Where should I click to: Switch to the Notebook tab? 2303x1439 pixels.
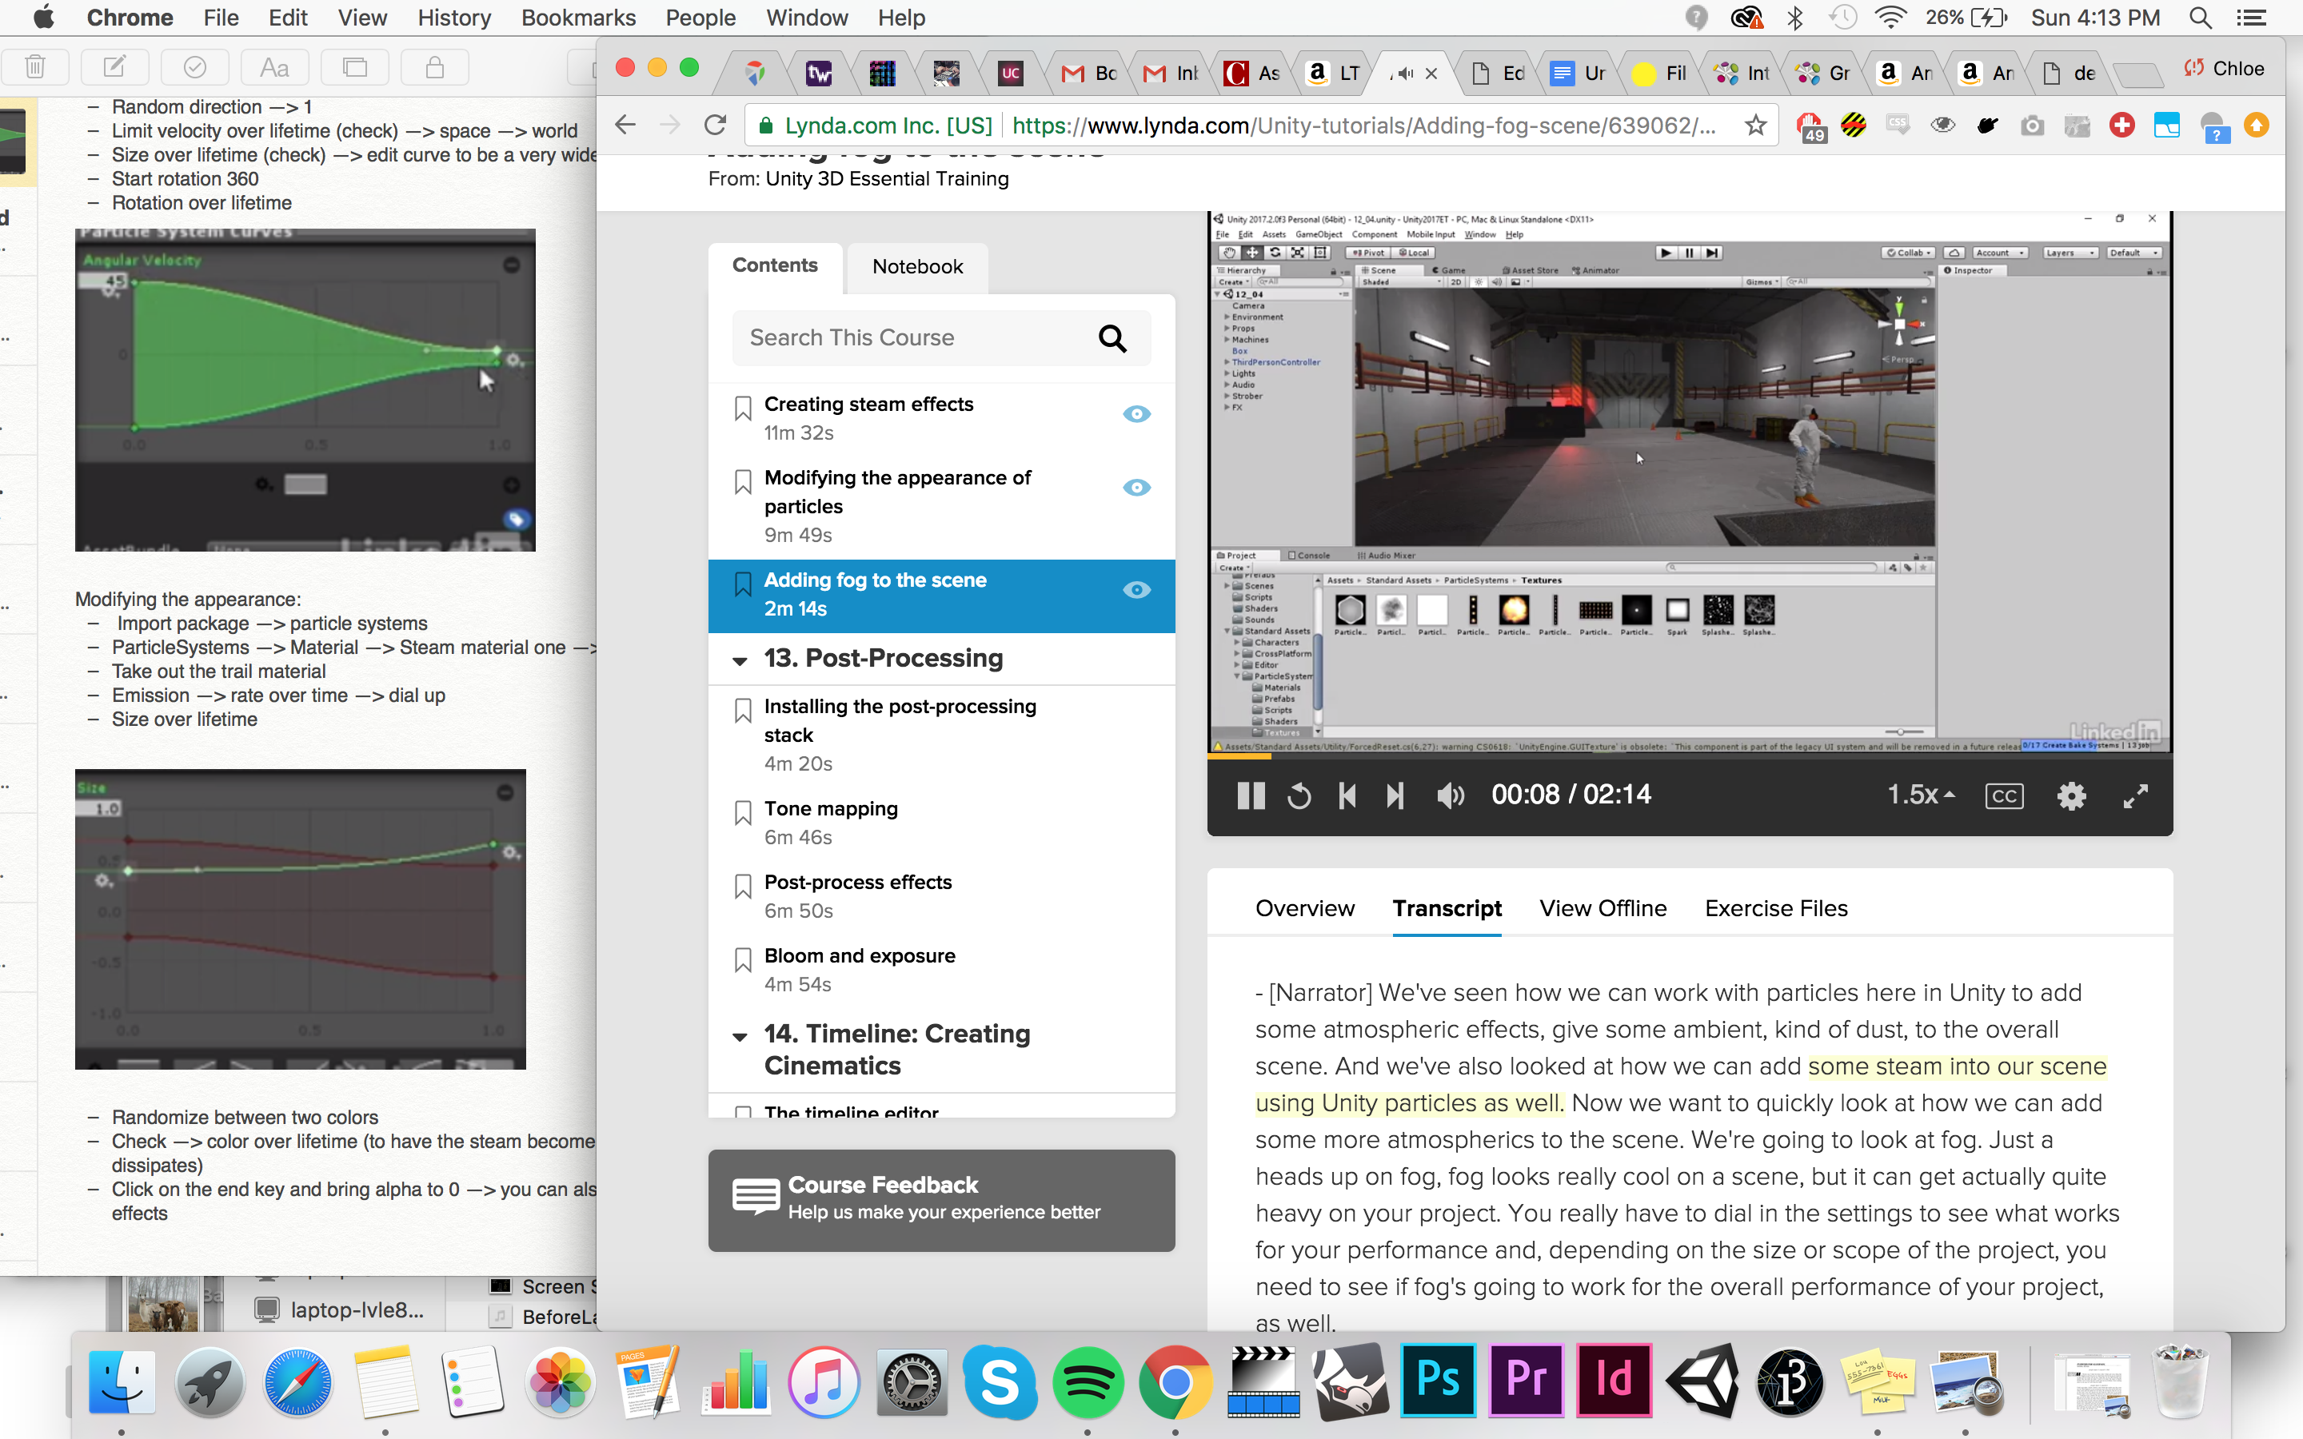click(x=917, y=268)
